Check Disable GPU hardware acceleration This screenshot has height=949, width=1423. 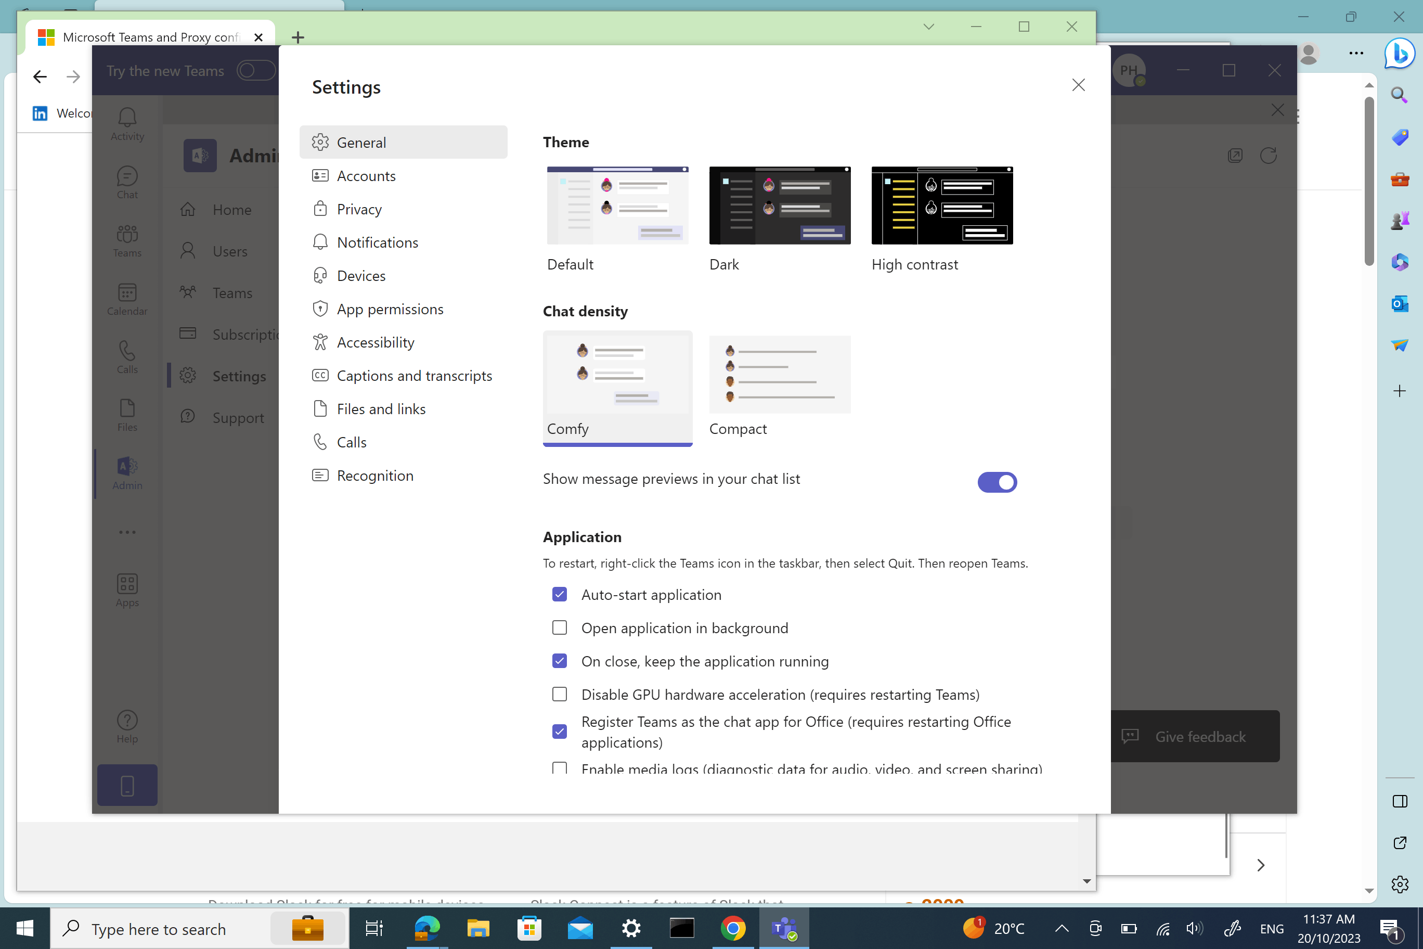tap(560, 694)
